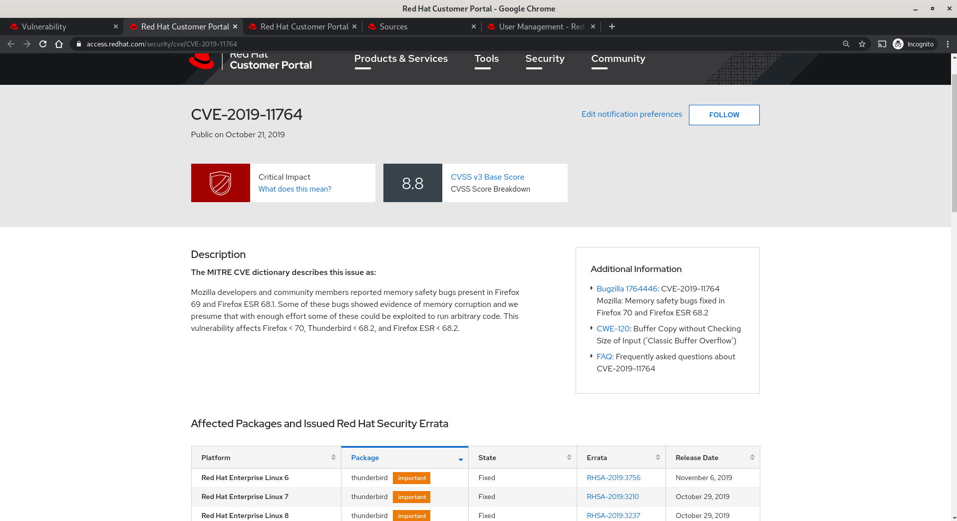This screenshot has height=521, width=957.
Task: Open the Bugzilla 1764446 link
Action: coord(627,289)
